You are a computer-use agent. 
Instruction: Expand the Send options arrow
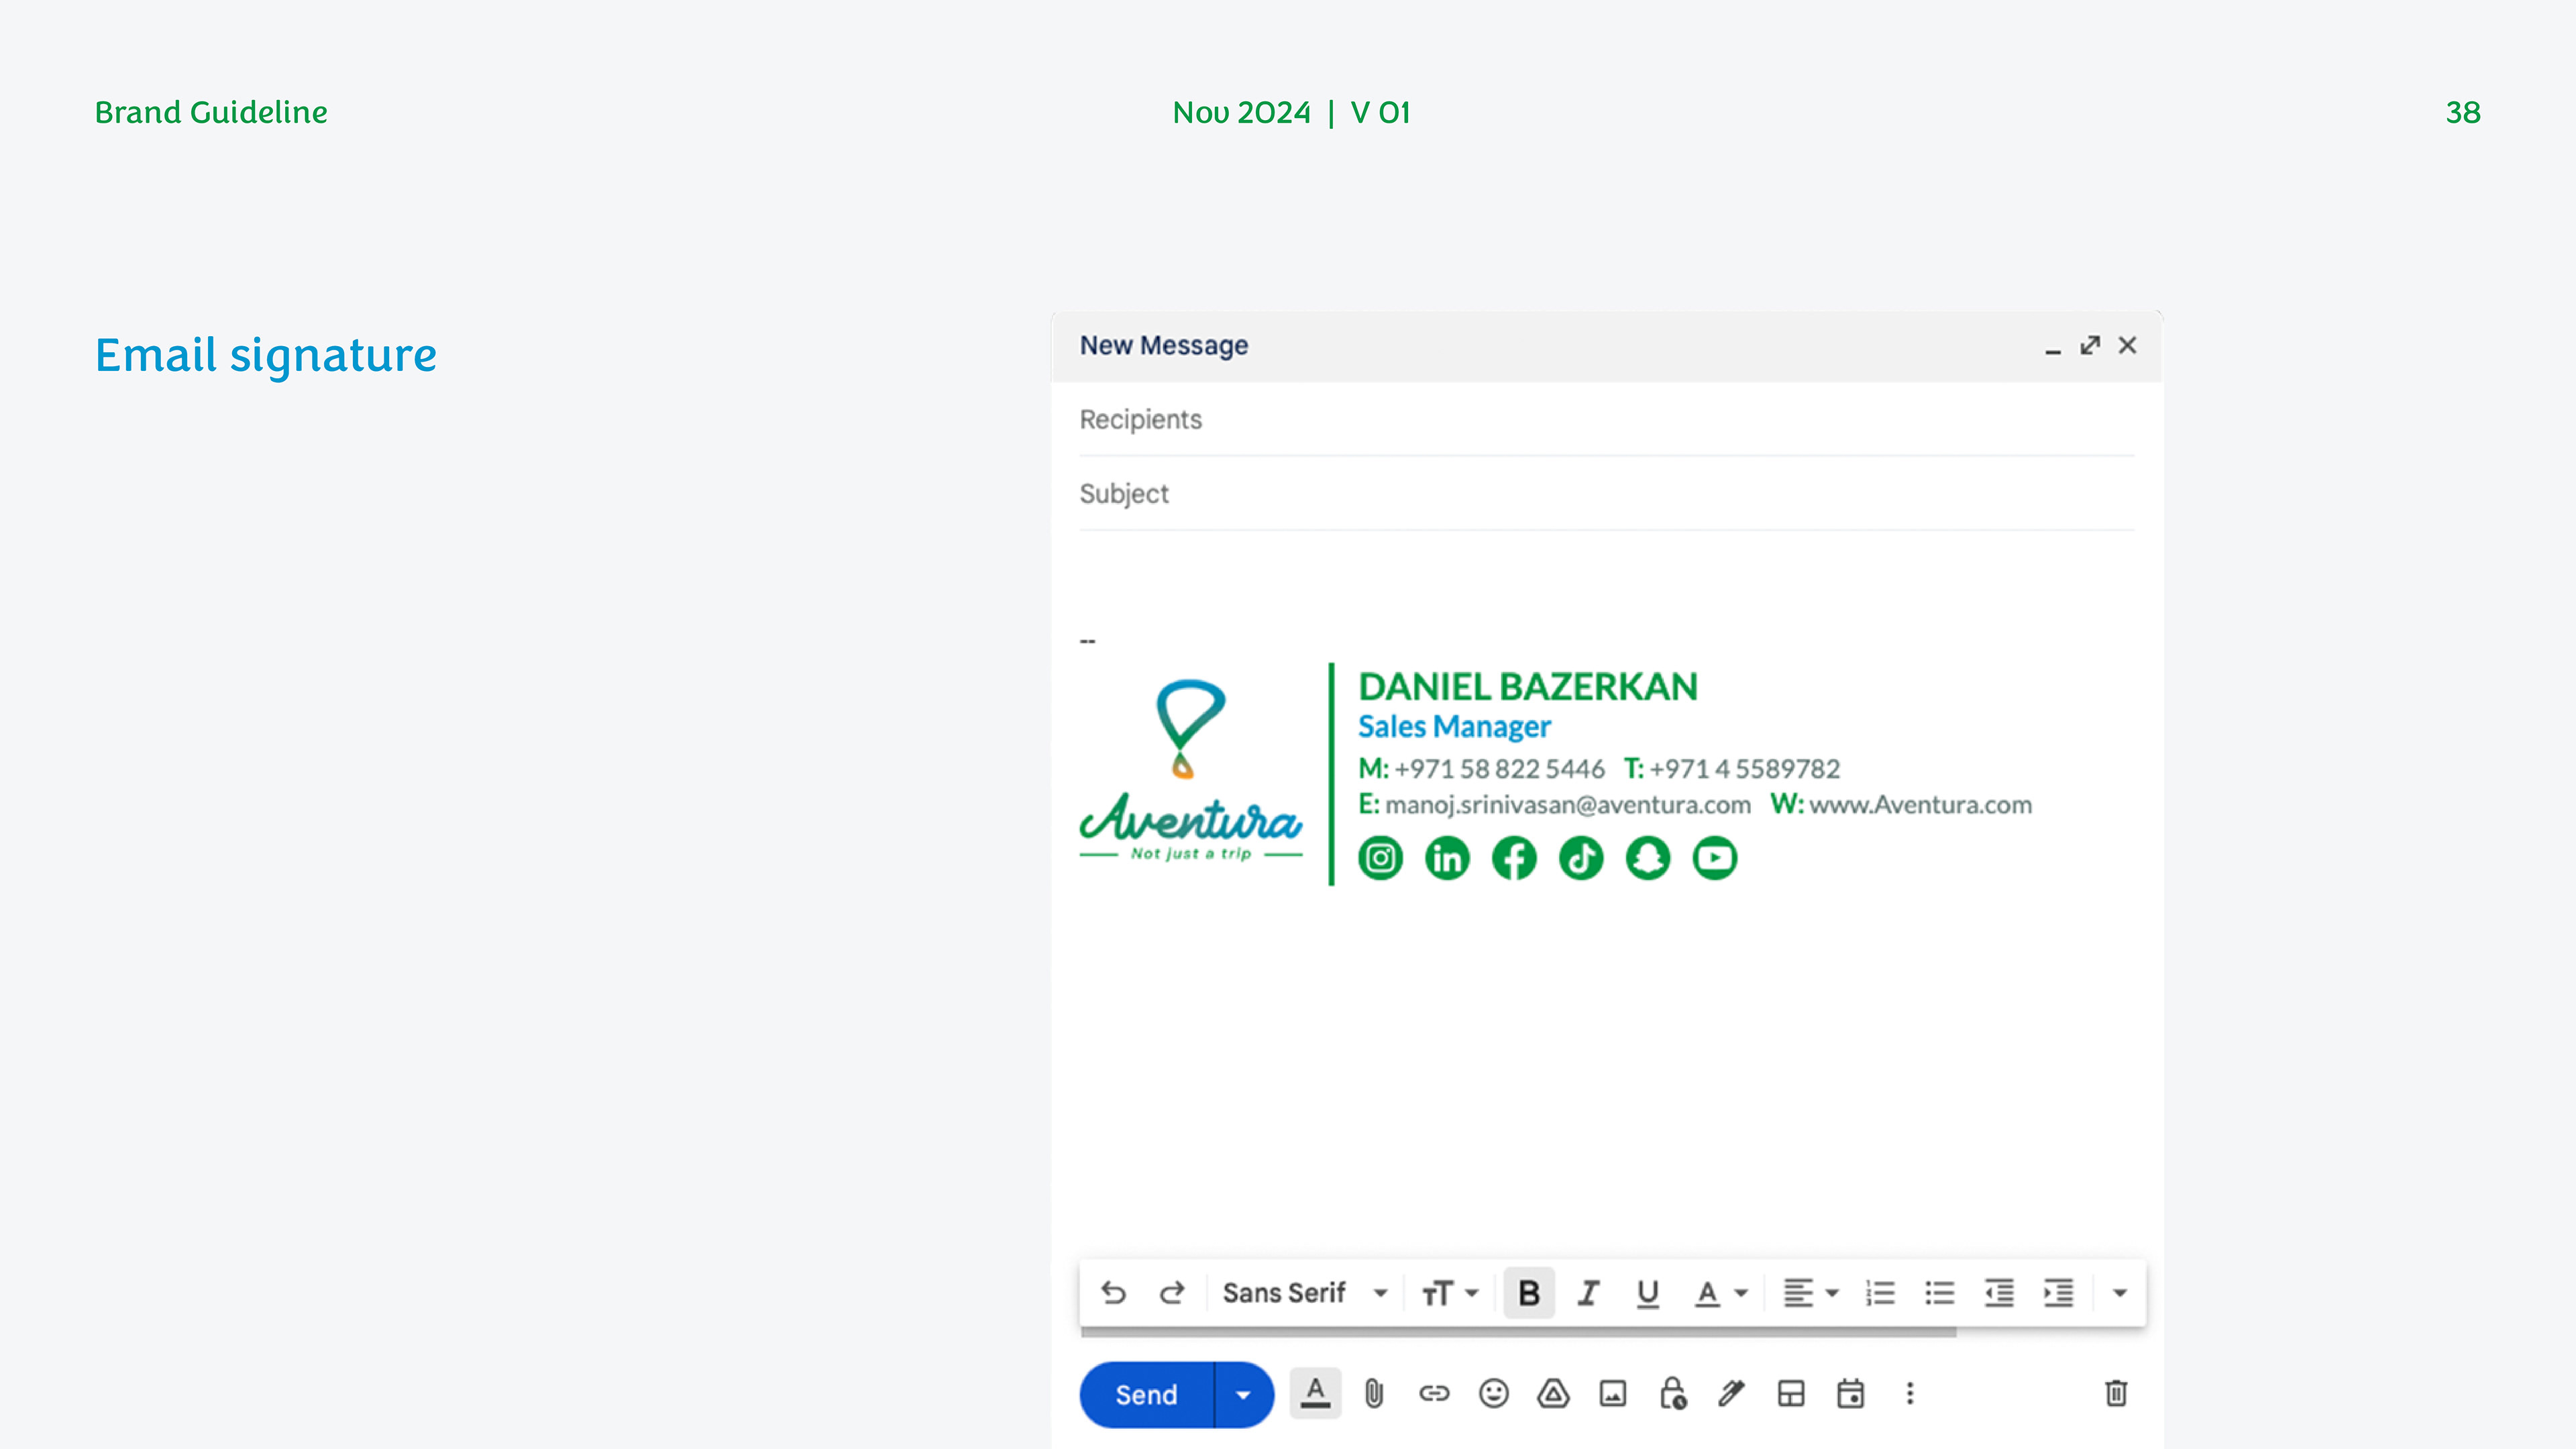tap(1243, 1395)
